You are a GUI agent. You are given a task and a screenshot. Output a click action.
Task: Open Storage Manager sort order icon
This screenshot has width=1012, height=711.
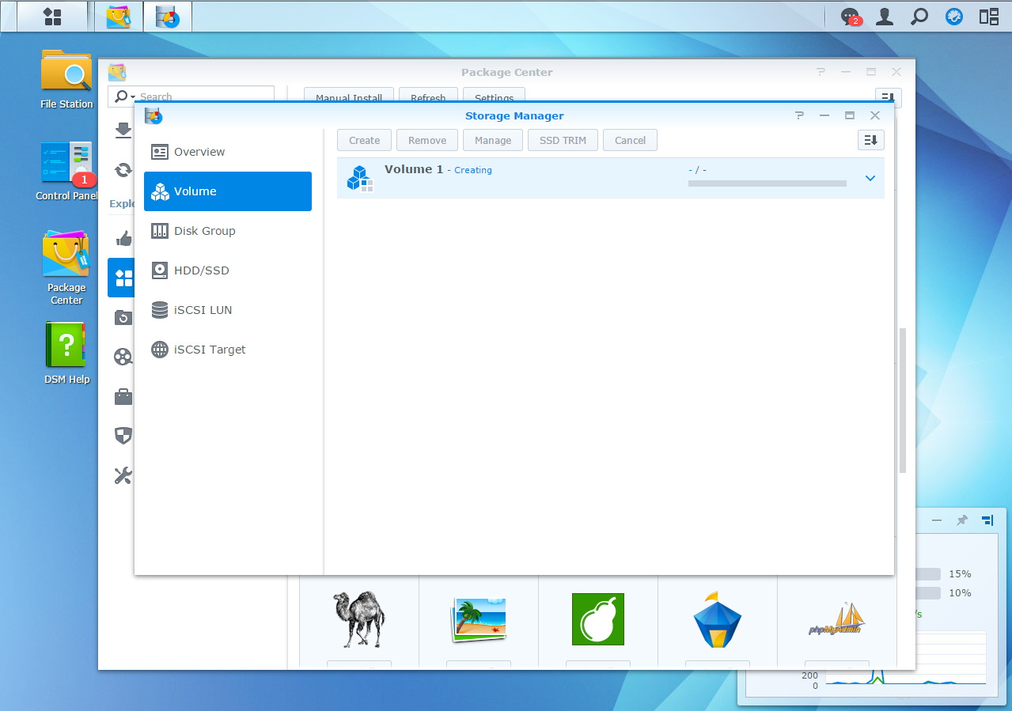pyautogui.click(x=870, y=140)
